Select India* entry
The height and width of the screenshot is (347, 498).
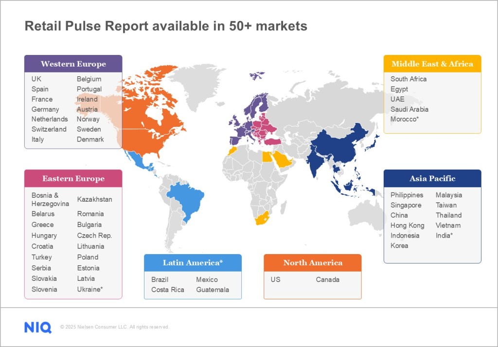point(444,236)
